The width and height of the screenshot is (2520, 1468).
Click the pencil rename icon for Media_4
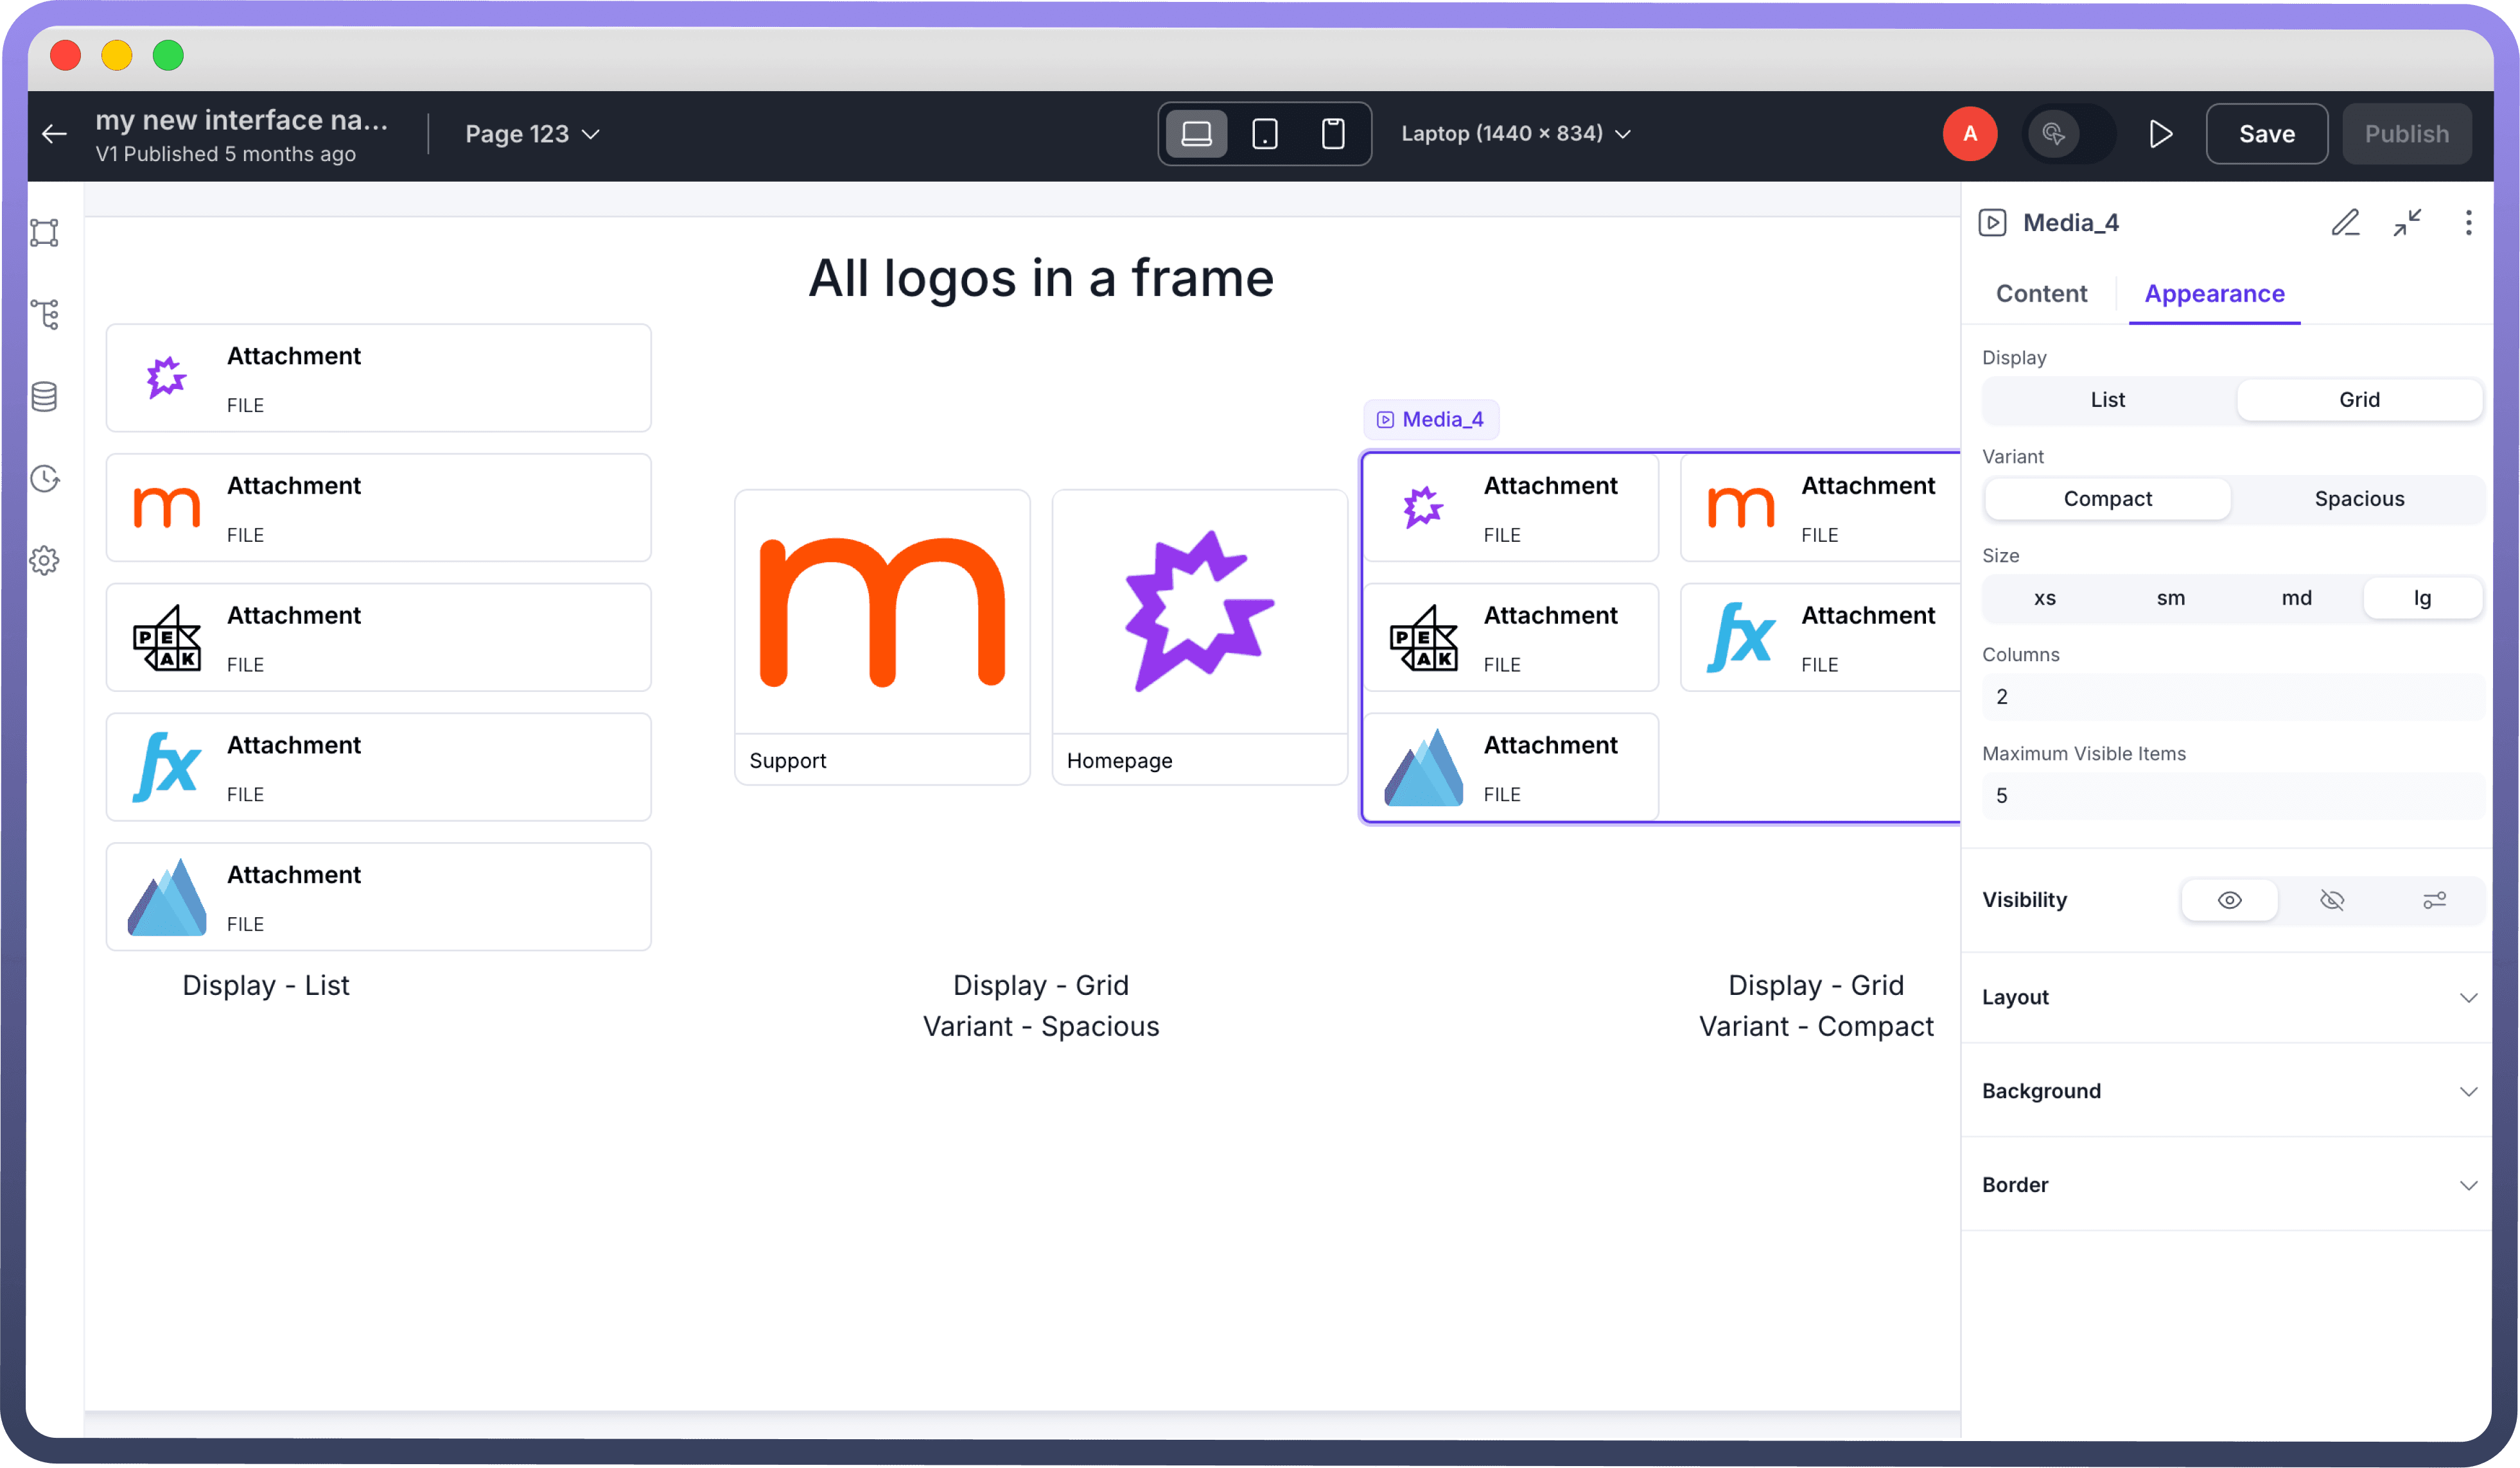click(2345, 222)
